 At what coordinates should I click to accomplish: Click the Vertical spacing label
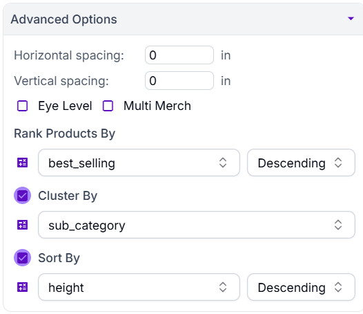tap(61, 81)
